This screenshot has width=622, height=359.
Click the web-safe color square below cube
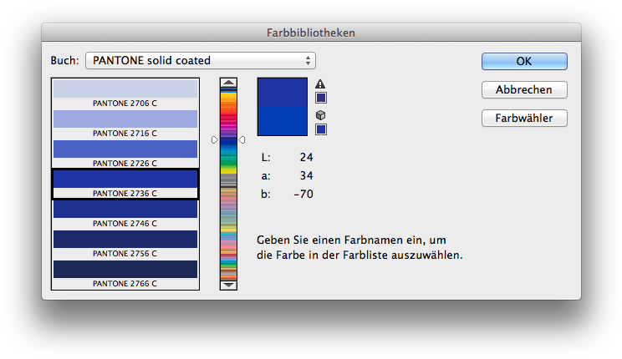(321, 129)
